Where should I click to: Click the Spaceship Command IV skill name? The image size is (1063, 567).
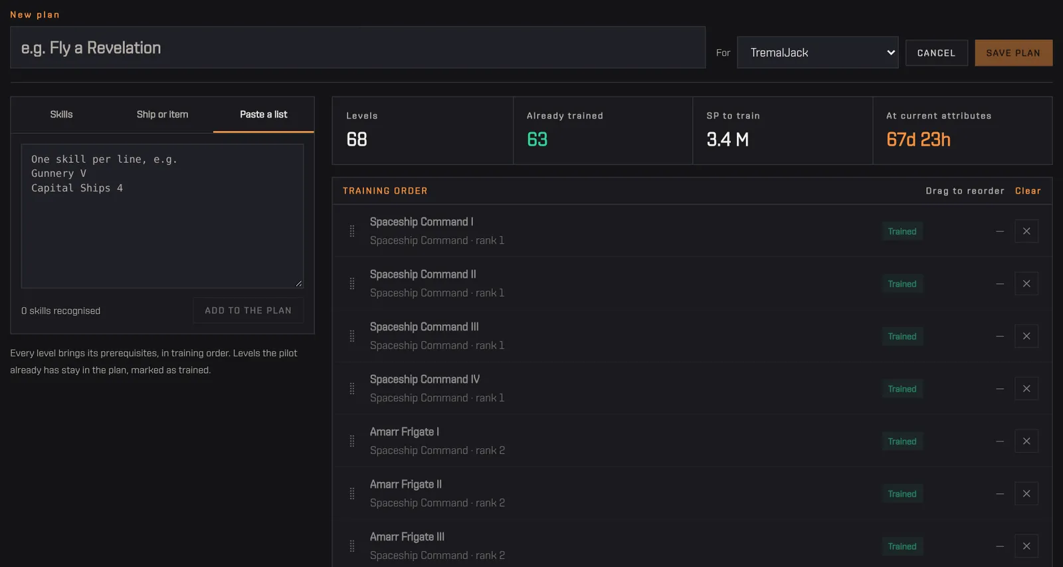click(425, 380)
